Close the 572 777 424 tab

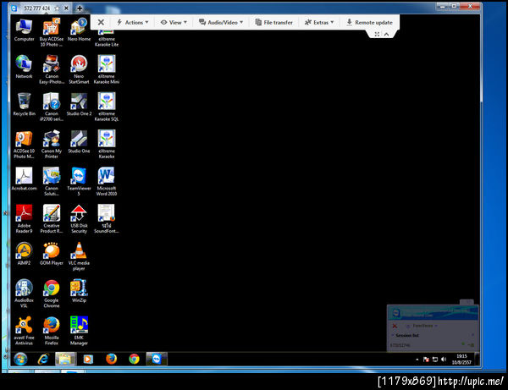coord(66,8)
